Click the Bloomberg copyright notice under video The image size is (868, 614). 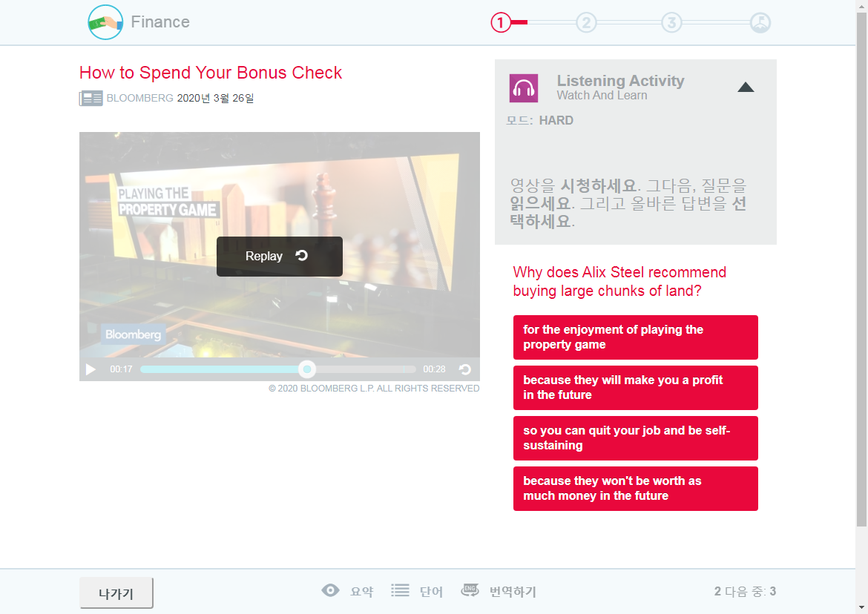click(374, 389)
